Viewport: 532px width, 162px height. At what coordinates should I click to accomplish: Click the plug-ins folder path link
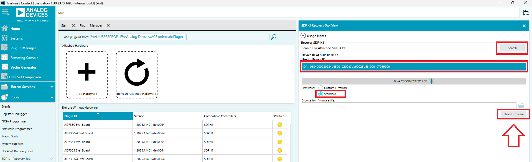tap(138, 37)
